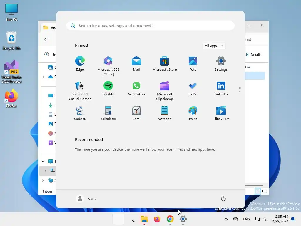Screen dimensions: 301x226
Task: Collapse This PC tree node in Explorer
Action: pyautogui.click(x=43, y=162)
